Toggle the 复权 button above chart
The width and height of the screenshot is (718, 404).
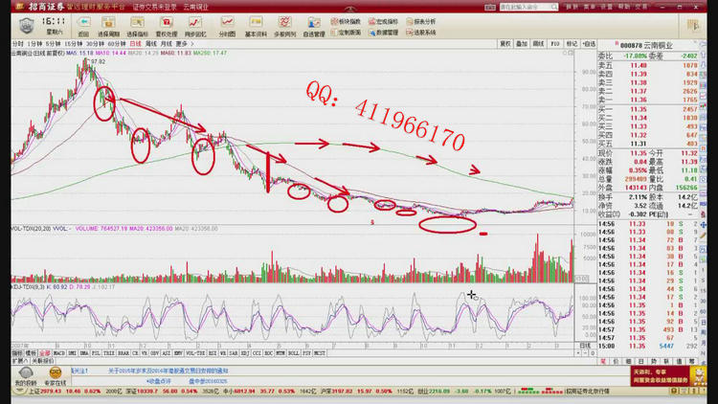tap(507, 43)
